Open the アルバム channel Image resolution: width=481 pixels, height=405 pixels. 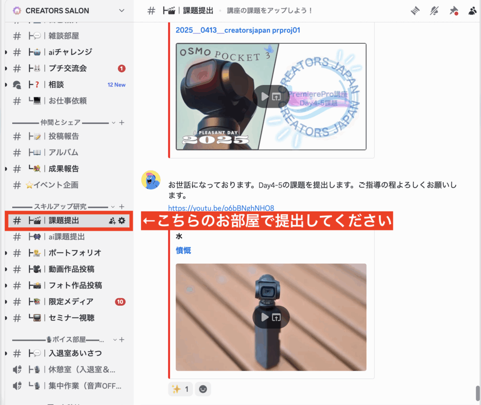69,153
